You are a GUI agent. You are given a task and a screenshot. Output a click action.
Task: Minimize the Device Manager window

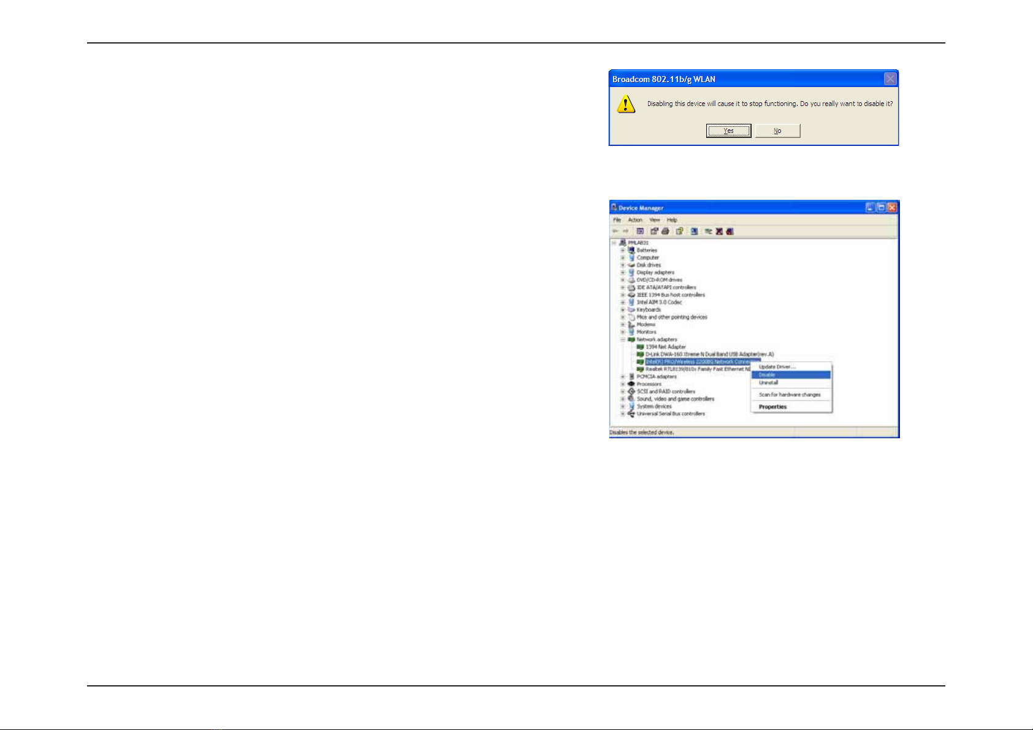[871, 207]
